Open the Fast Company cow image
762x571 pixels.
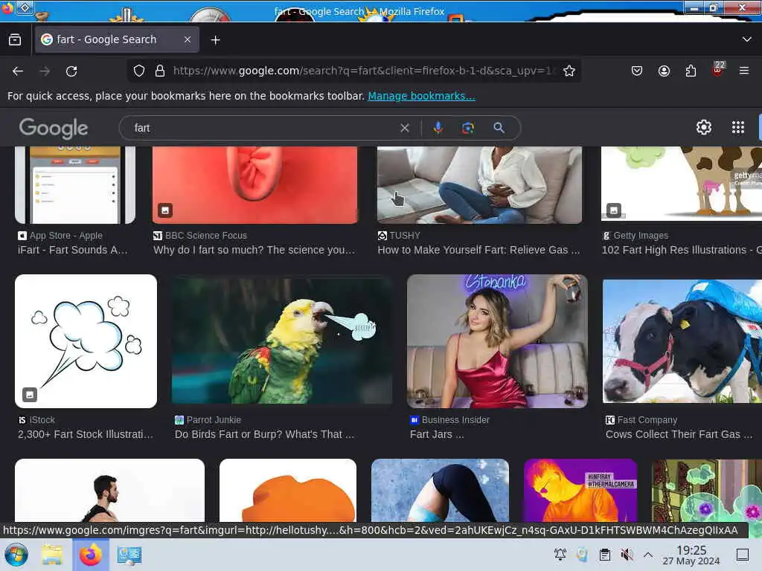coord(682,341)
